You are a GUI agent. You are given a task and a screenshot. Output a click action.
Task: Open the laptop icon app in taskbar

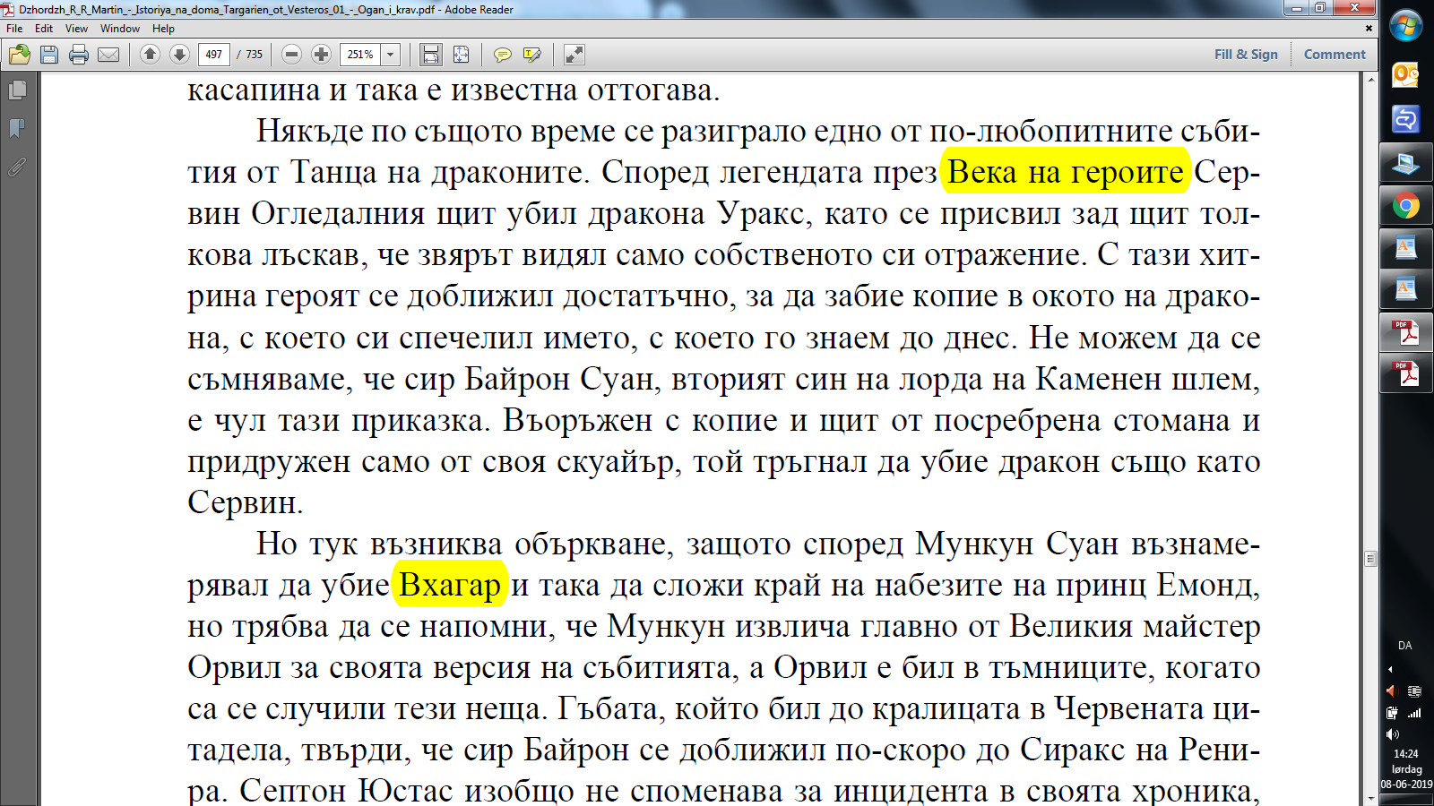coord(1405,163)
